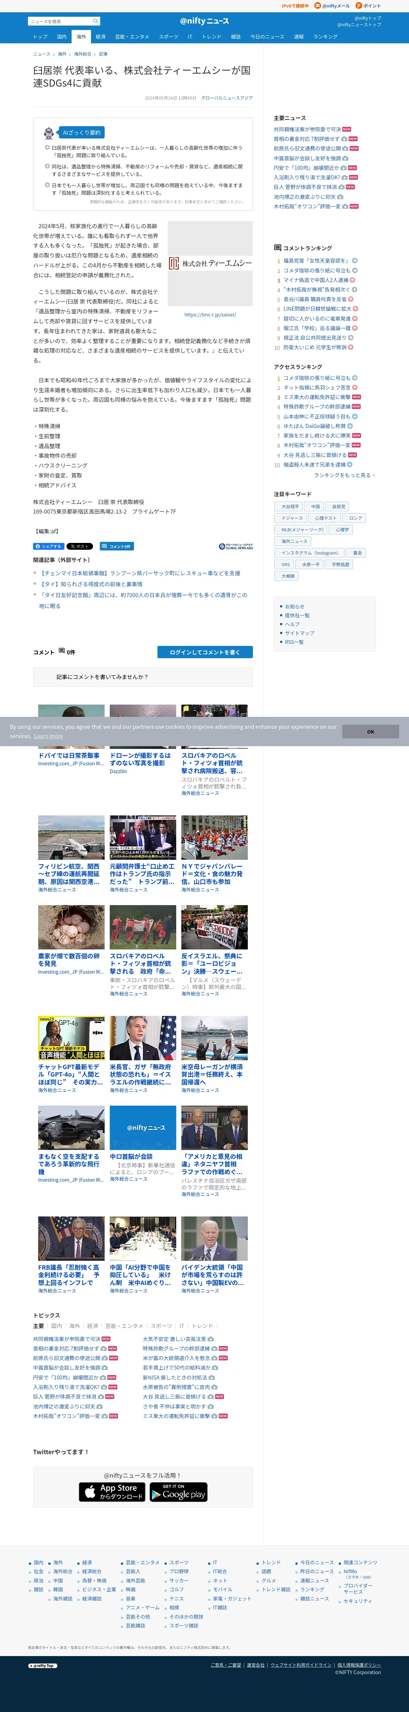The width and height of the screenshot is (409, 1712).
Task: Open the 経済 navigation tab
Action: point(100,36)
